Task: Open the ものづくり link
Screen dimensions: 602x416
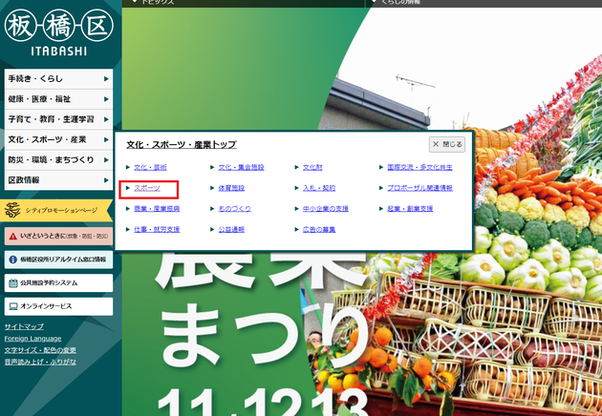Action: coord(234,209)
